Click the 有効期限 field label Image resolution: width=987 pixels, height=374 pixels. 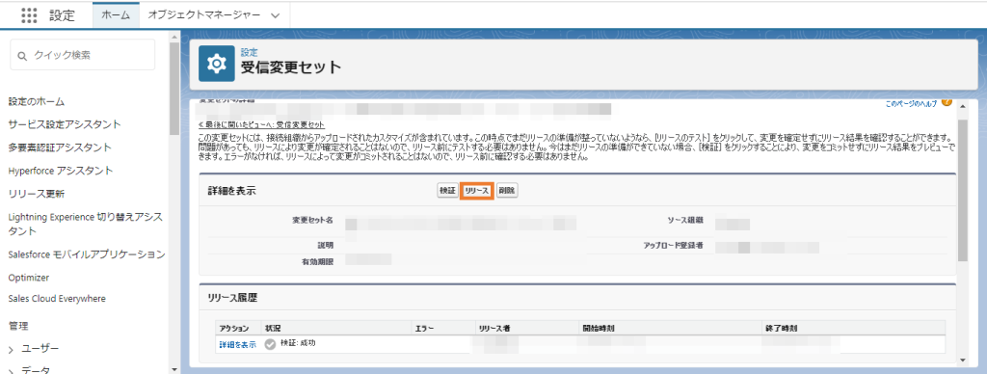tap(318, 261)
